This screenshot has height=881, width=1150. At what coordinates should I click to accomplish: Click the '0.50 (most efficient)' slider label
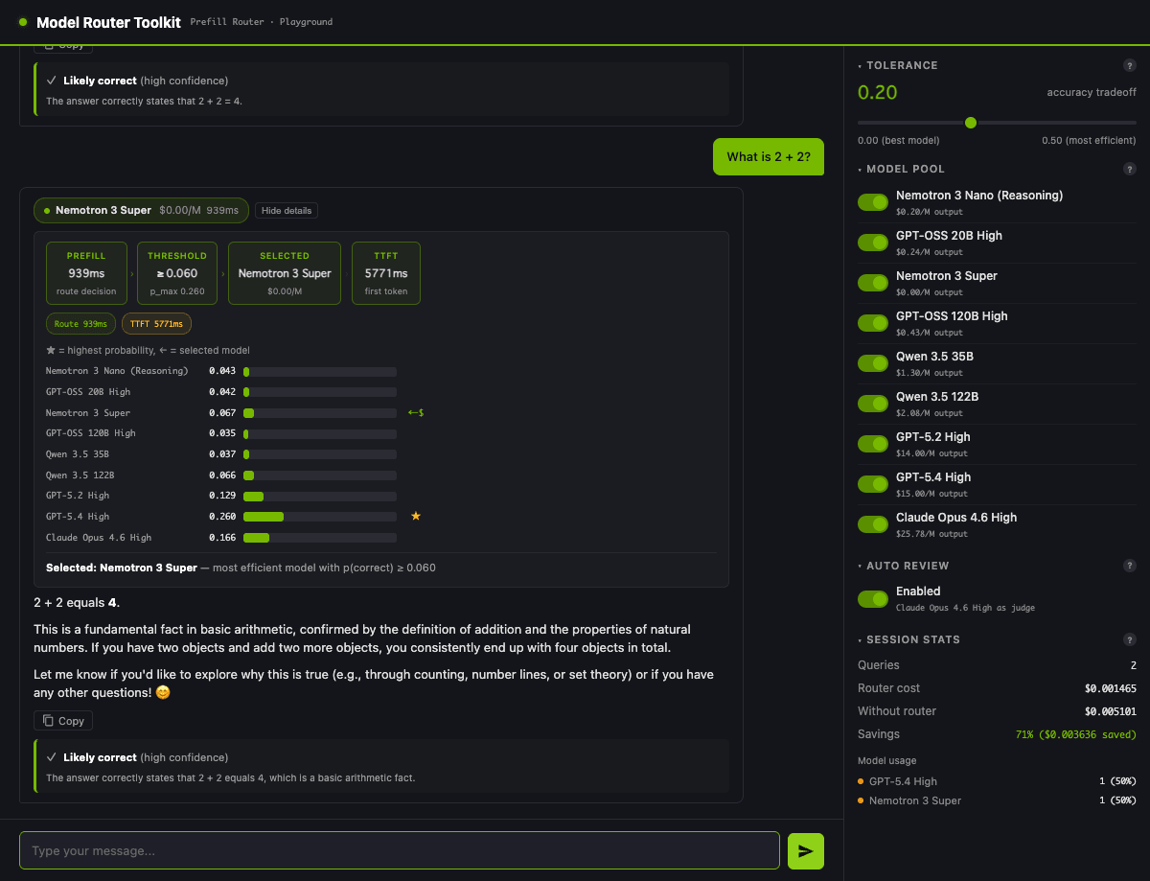1089,141
